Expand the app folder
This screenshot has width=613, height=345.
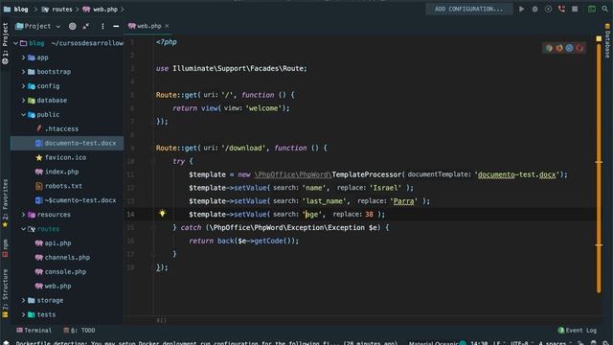point(23,57)
